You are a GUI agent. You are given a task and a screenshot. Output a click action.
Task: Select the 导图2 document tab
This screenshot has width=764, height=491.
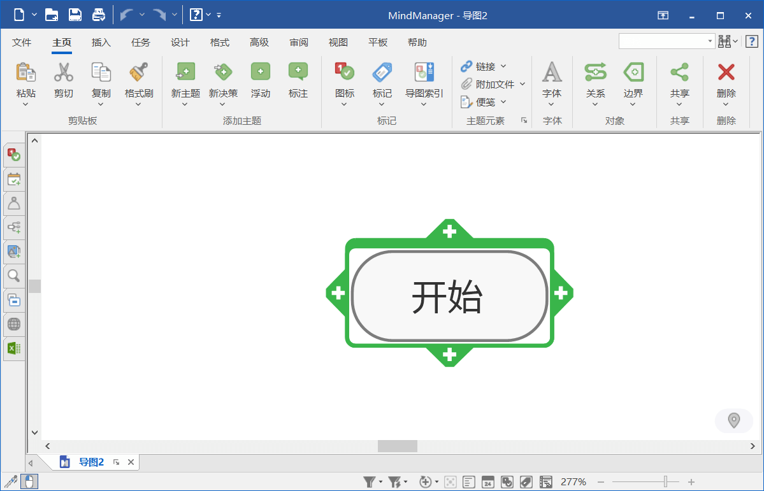[91, 462]
